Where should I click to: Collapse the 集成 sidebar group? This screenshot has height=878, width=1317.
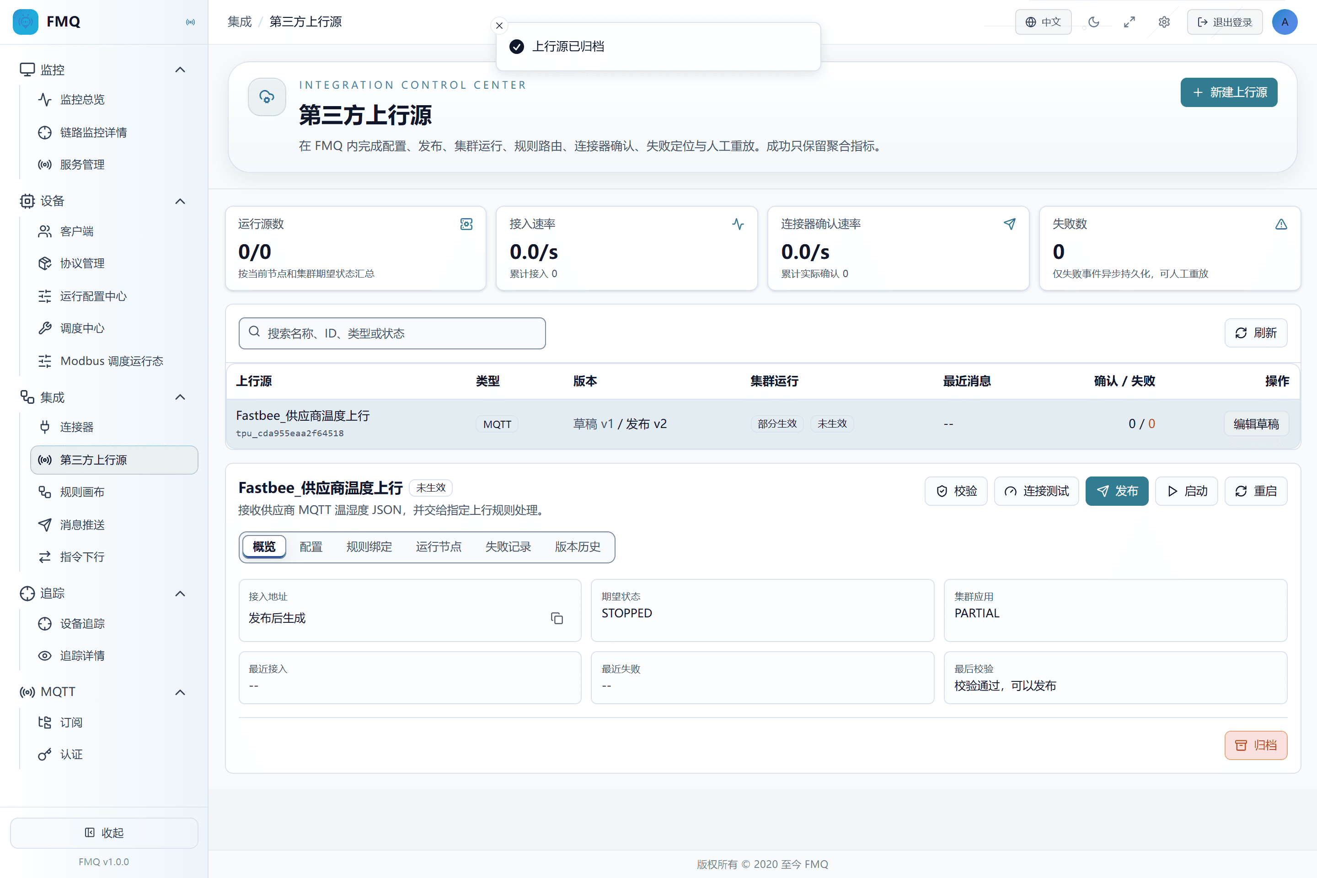[180, 397]
